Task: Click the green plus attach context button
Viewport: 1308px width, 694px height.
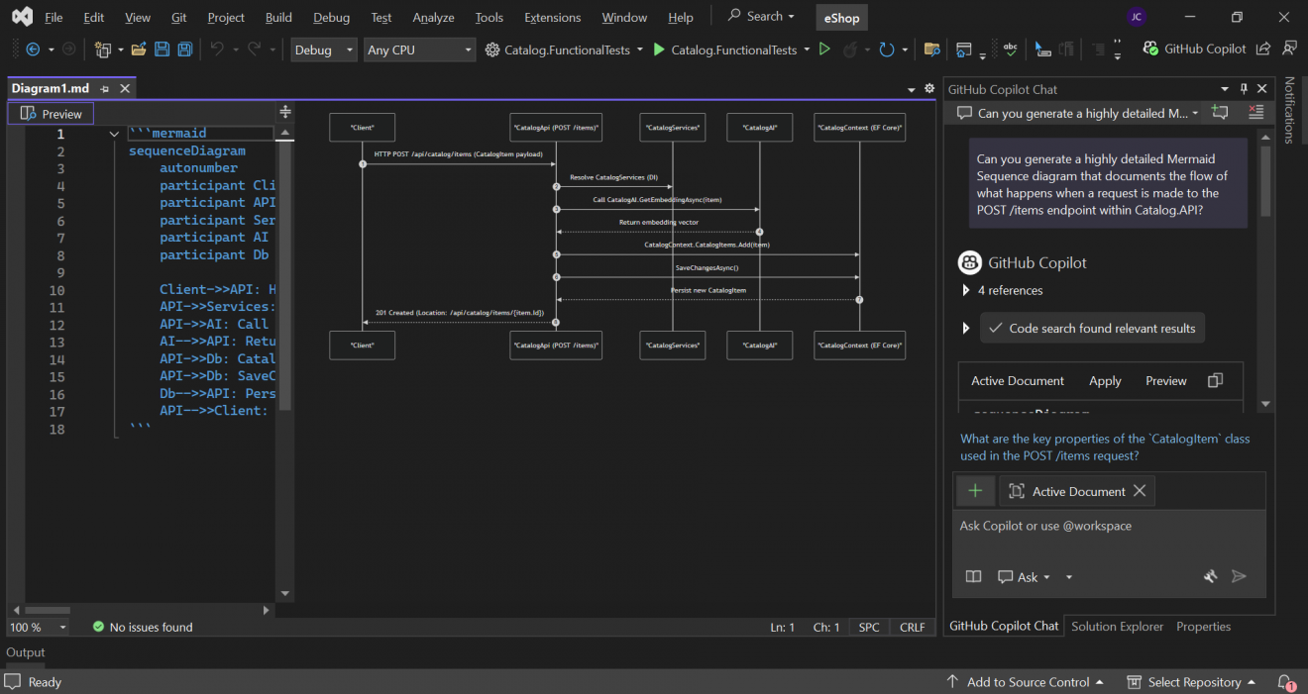Action: coord(975,491)
